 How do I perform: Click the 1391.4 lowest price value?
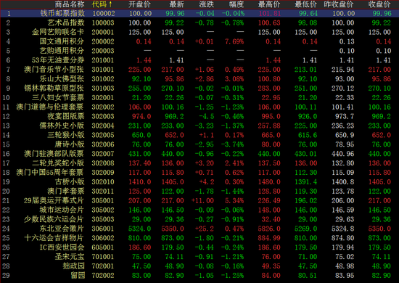(x=306, y=182)
